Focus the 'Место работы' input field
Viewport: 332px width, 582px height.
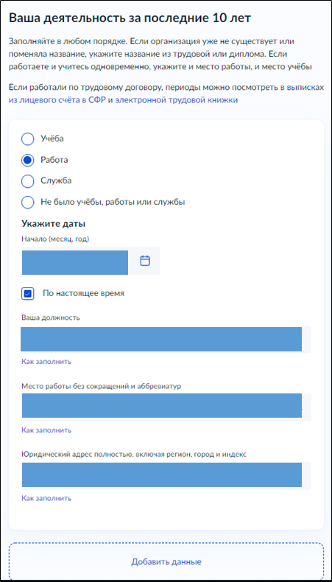tap(166, 407)
